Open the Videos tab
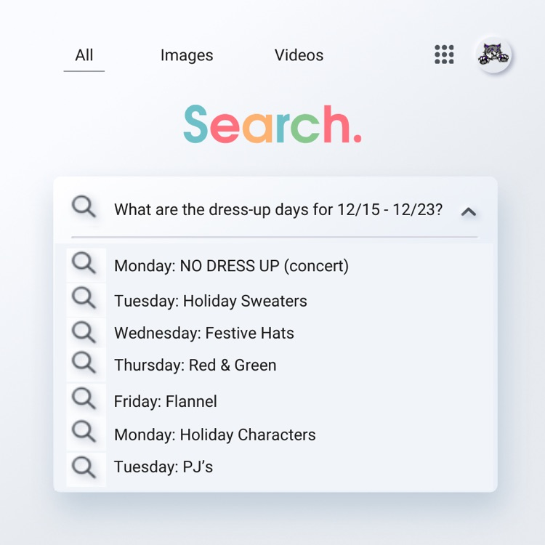The image size is (545, 545). point(299,55)
